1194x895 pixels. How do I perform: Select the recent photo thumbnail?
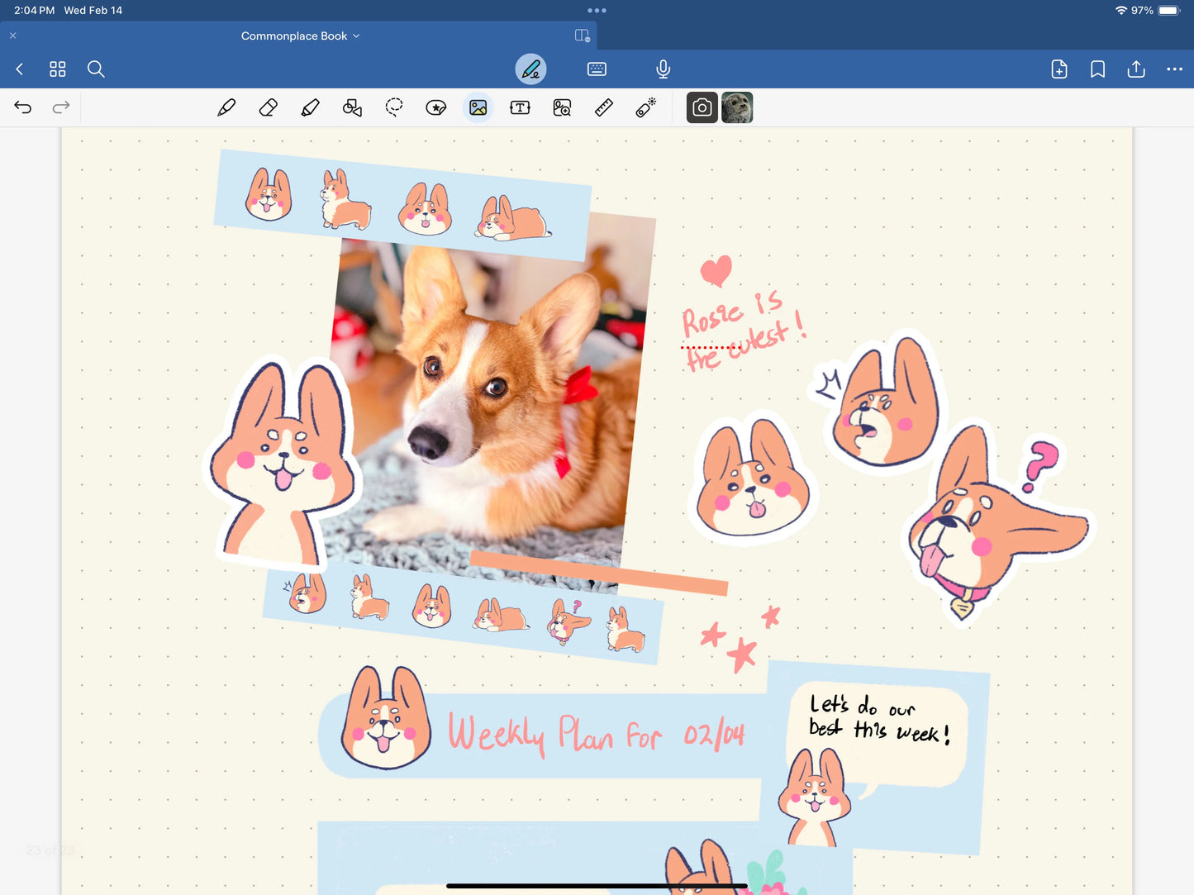click(x=737, y=107)
